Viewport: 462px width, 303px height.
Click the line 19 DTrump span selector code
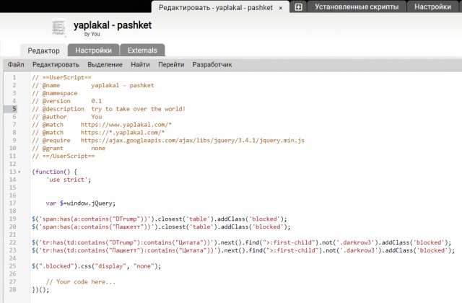coord(160,219)
